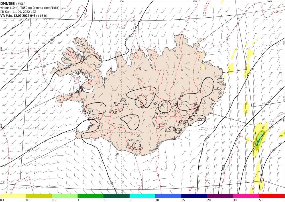
Task: Click the yellow 0.1–0.3 legend swatch
Action: click(x=13, y=196)
